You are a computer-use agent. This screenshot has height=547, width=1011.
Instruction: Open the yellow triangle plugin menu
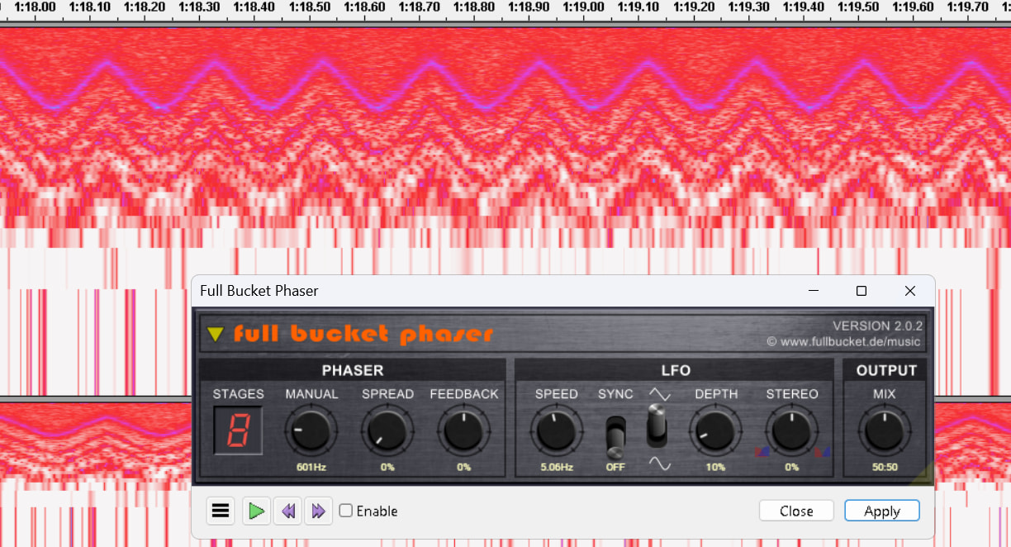(x=216, y=335)
